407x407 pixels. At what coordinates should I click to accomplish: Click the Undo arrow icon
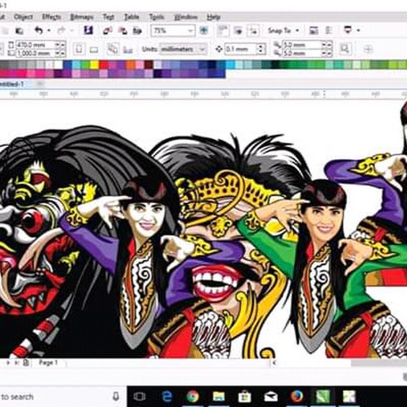pos(39,31)
